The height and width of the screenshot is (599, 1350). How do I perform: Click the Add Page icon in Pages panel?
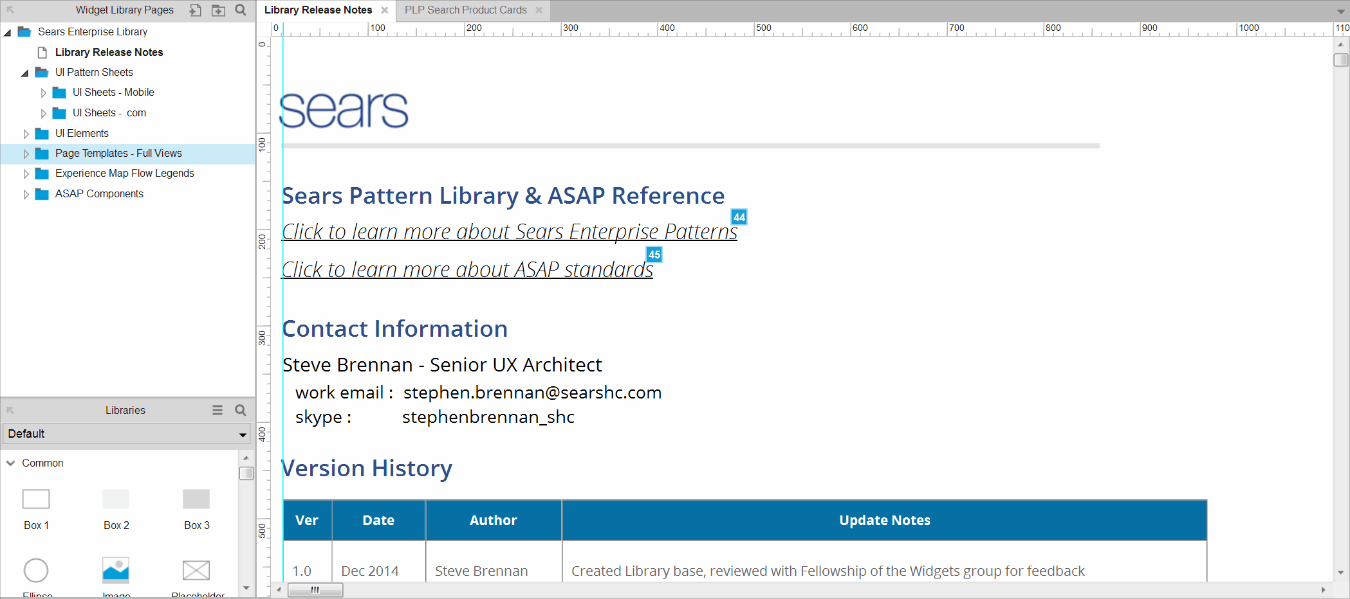tap(195, 10)
